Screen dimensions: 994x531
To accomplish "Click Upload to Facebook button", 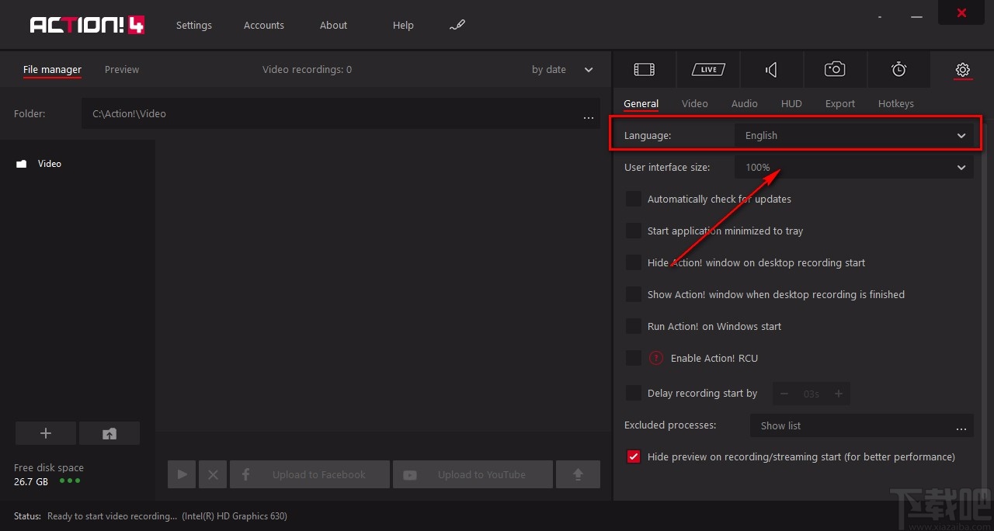I will [x=310, y=474].
